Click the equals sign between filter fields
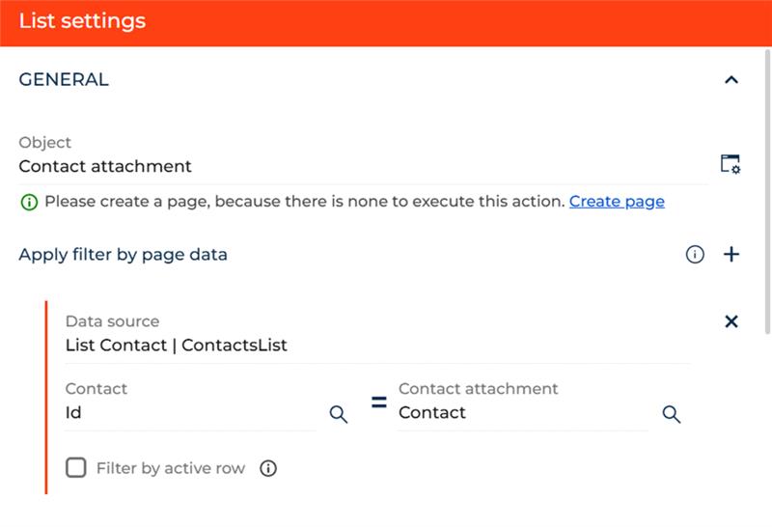The height and width of the screenshot is (527, 772). [379, 402]
